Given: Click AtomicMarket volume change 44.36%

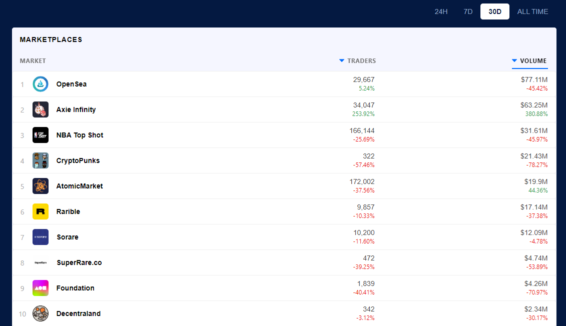Looking at the screenshot, I should tap(538, 190).
